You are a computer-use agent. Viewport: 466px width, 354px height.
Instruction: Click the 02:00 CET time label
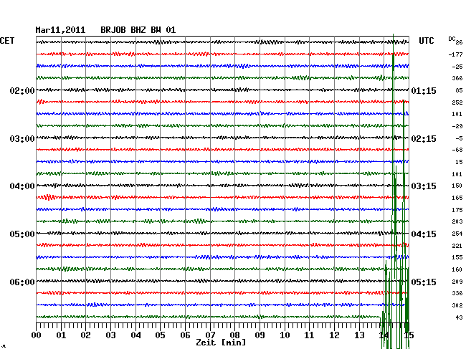pyautogui.click(x=22, y=90)
